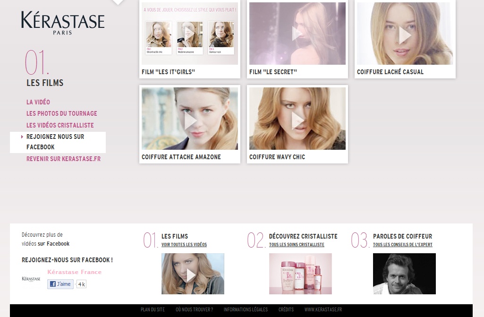Image resolution: width=484 pixels, height=317 pixels.
Task: Select Rejoignez nous sur Facebook menu item
Action: pyautogui.click(x=58, y=142)
